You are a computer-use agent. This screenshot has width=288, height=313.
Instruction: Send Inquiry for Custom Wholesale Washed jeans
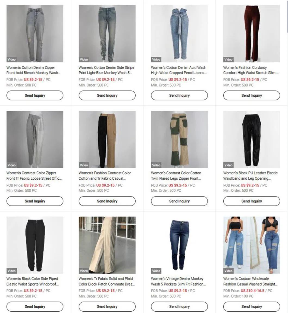252,306
